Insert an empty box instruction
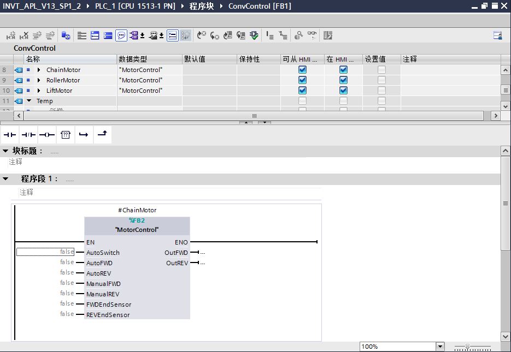Screen dimensions: 511x352 66,135
